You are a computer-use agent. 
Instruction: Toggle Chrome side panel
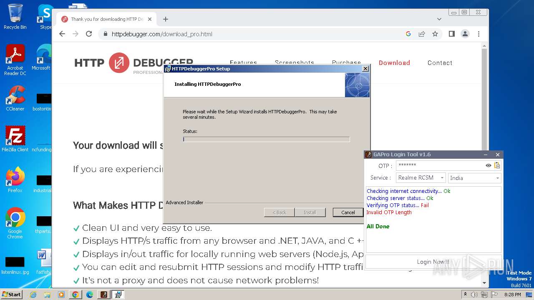point(451,34)
